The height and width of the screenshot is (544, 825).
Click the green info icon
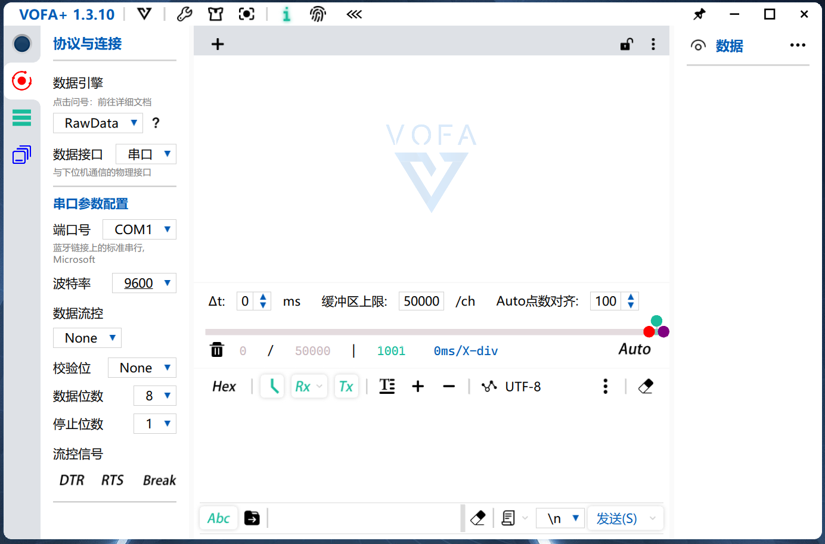[287, 14]
